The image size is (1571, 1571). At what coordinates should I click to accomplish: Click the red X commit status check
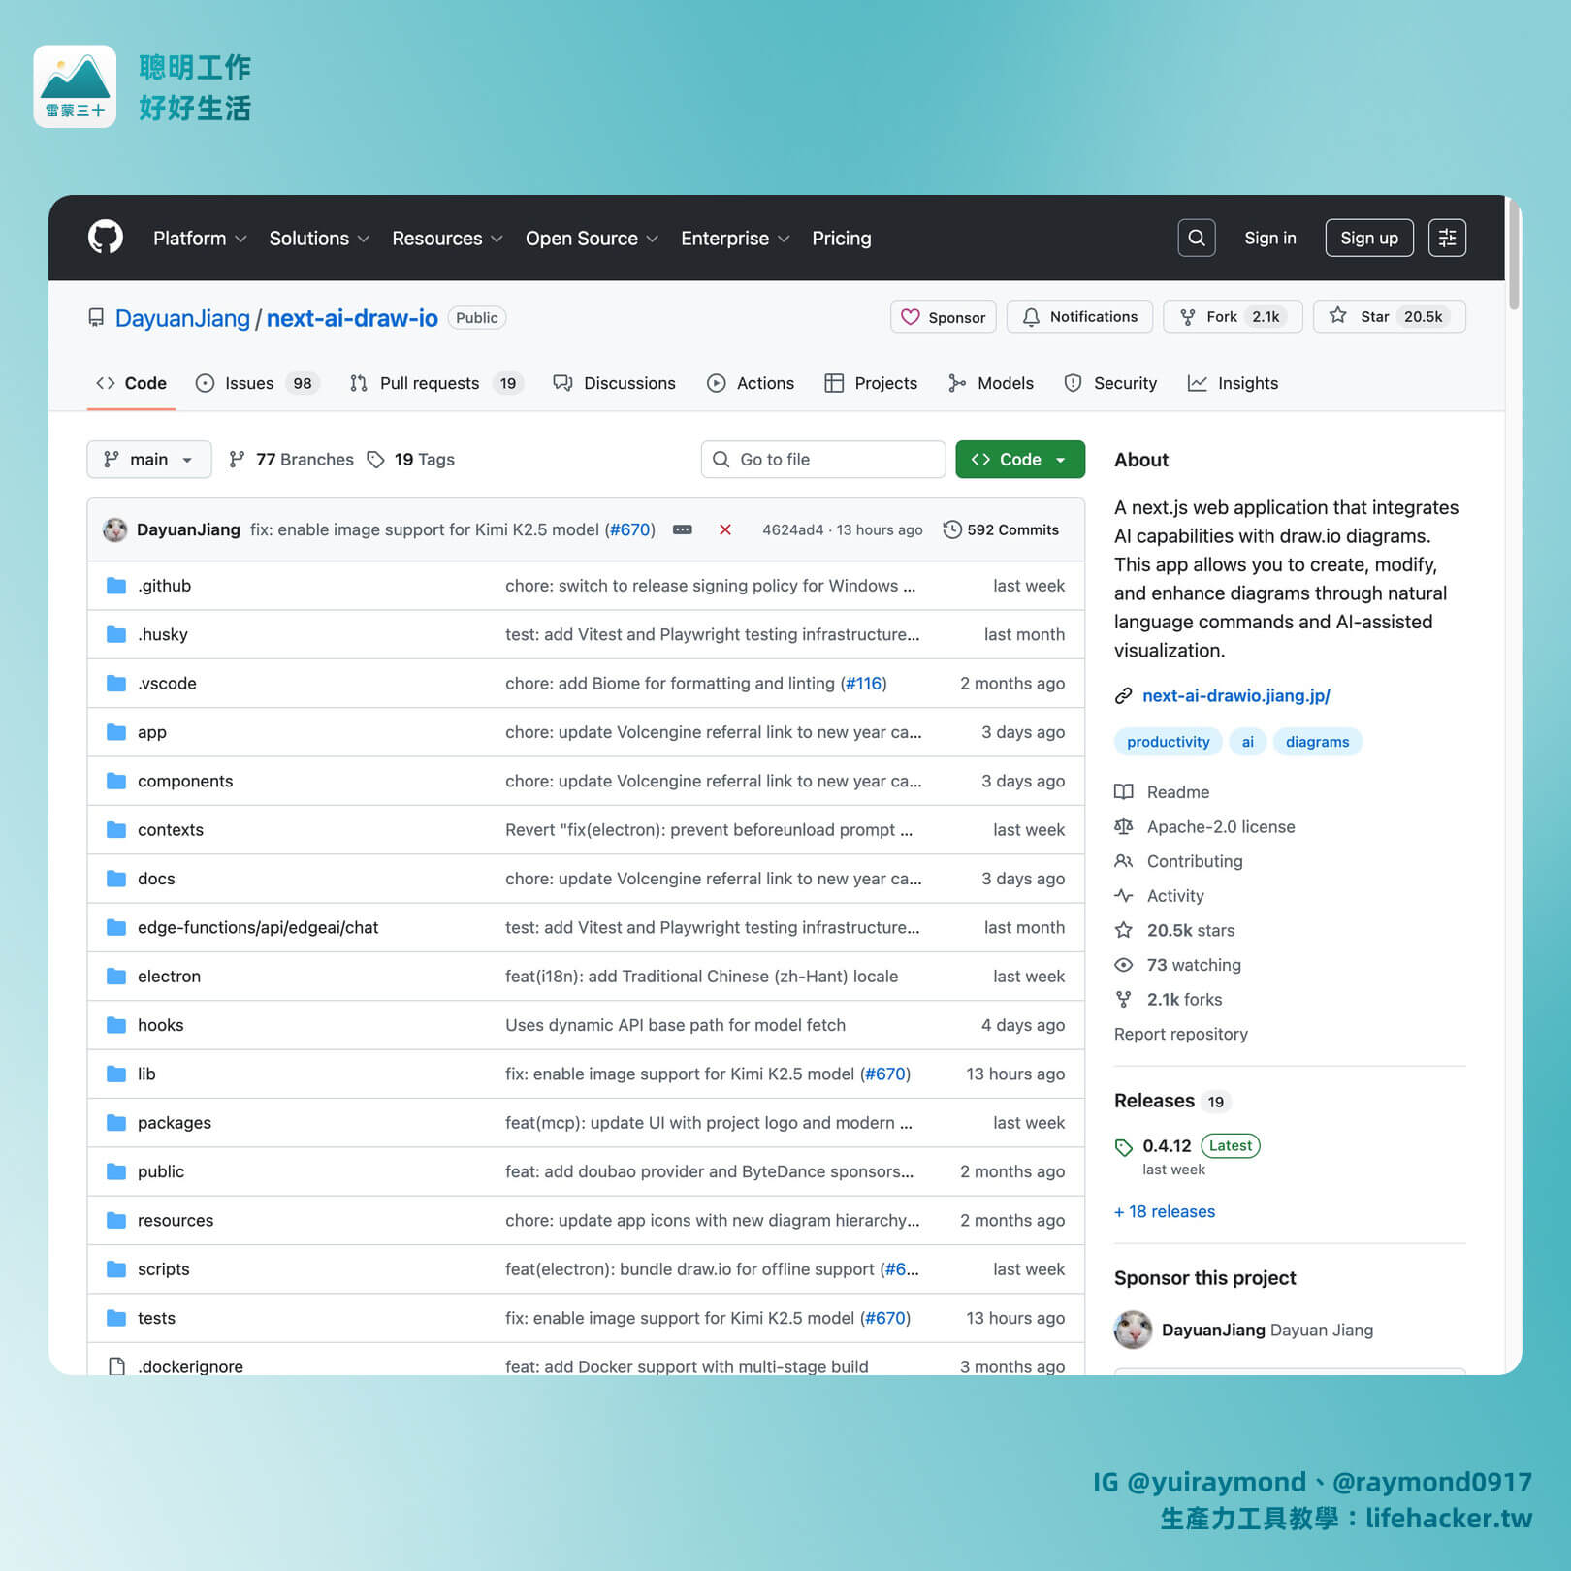tap(725, 529)
